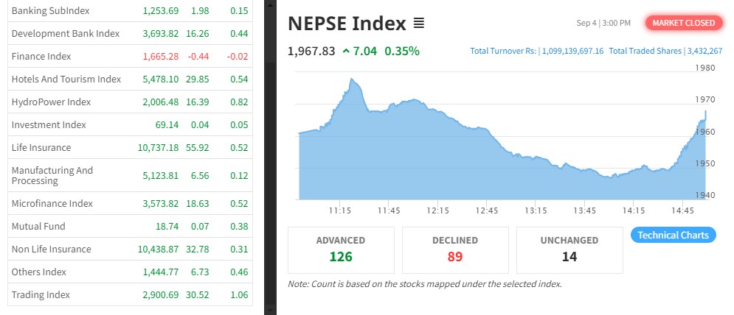
Task: Click the Advanced stocks count box
Action: [x=341, y=249]
